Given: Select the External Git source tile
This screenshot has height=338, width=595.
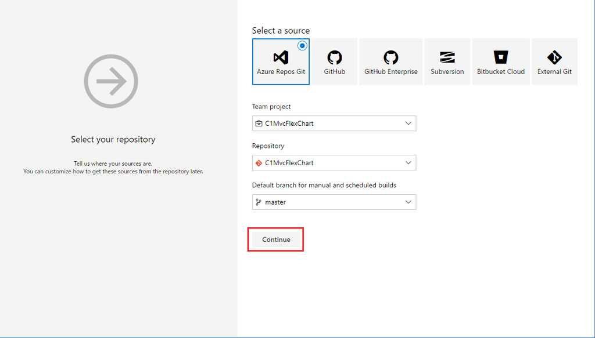Looking at the screenshot, I should [x=554, y=61].
